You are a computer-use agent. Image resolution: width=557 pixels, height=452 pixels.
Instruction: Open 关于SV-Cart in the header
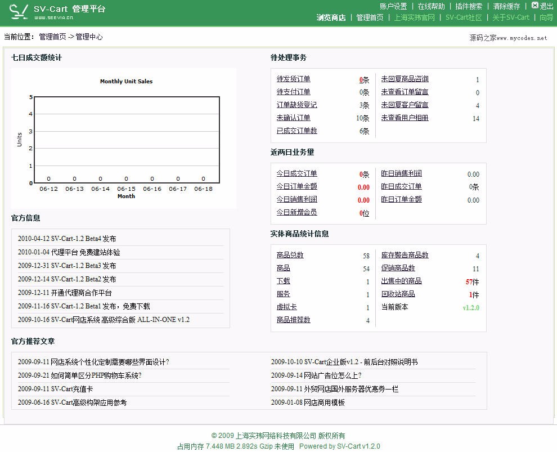click(x=511, y=17)
